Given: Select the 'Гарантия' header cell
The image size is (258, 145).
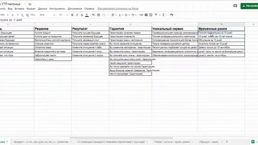Looking at the screenshot, I should pyautogui.click(x=130, y=29).
